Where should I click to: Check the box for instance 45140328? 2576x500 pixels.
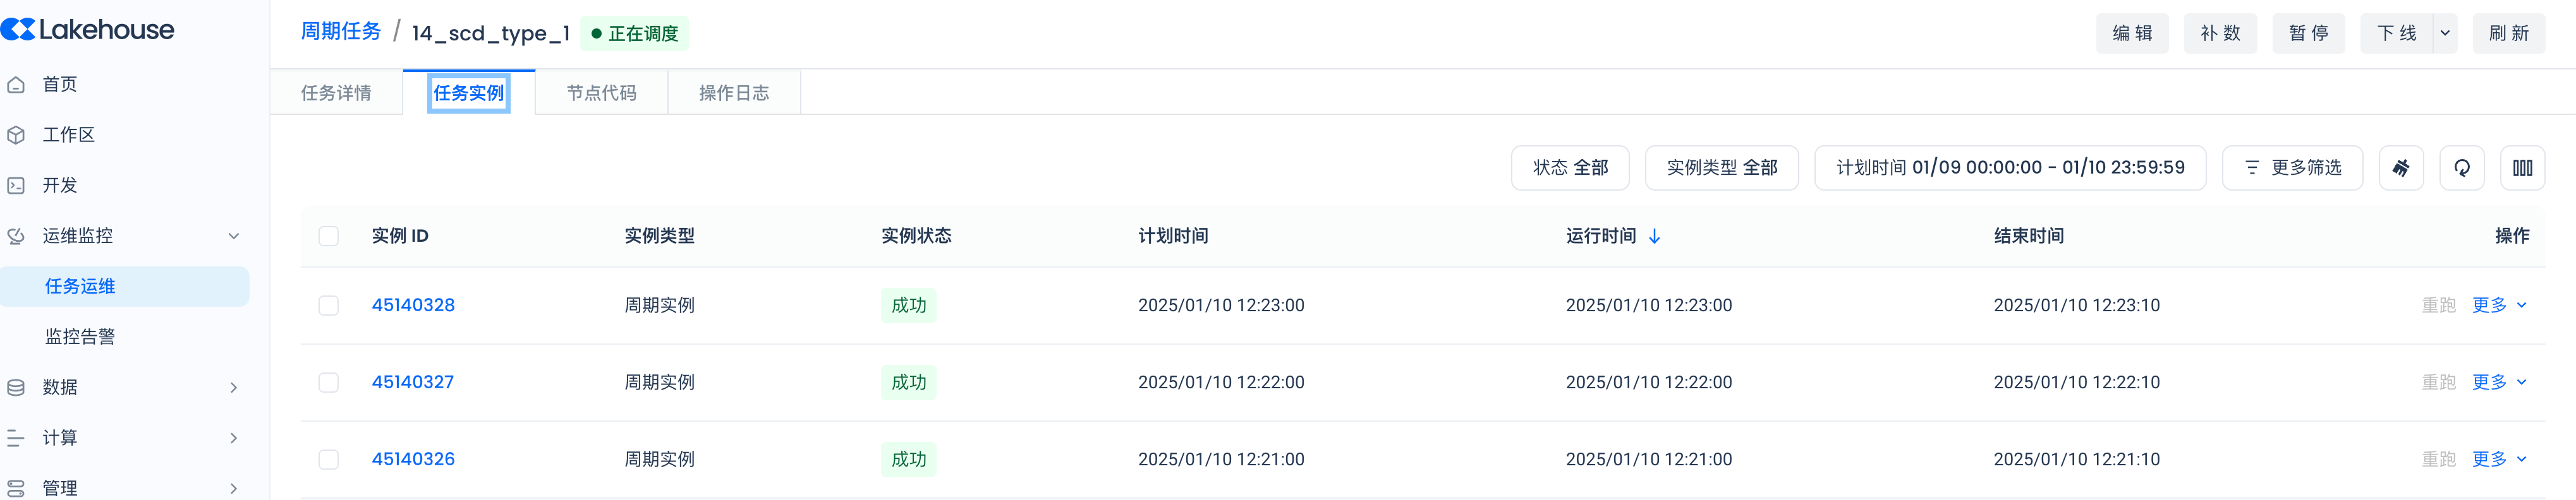tap(328, 306)
